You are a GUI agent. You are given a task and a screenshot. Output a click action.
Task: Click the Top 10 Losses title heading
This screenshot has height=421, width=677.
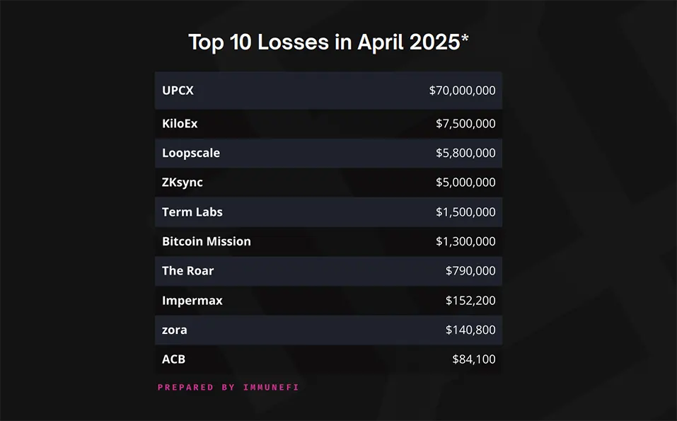click(x=328, y=42)
